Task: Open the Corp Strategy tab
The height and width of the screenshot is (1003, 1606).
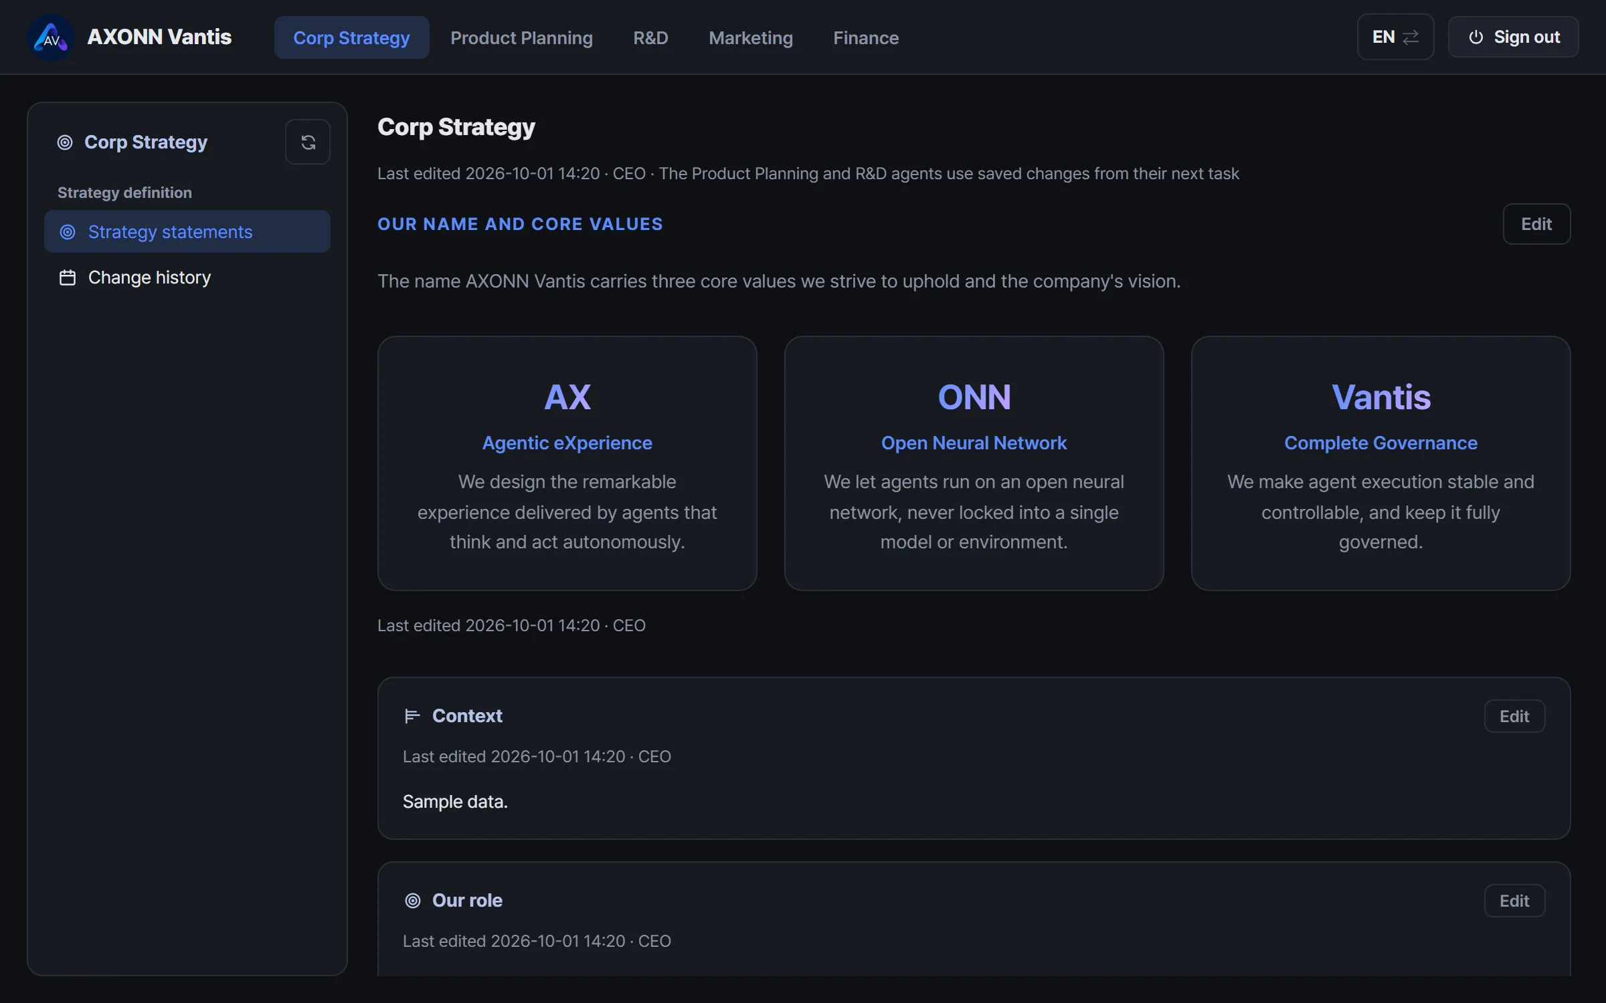Action: (351, 37)
